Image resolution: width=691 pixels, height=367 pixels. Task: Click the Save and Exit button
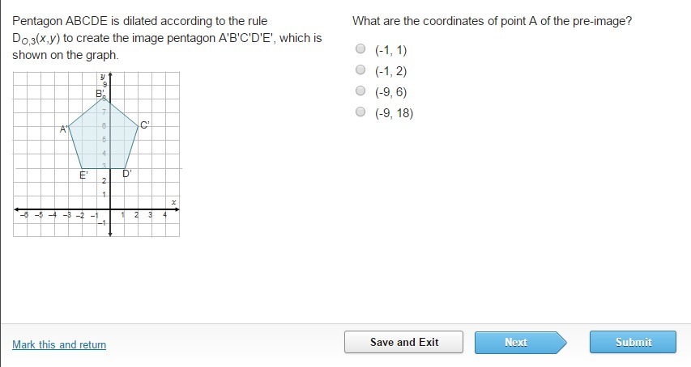pyautogui.click(x=403, y=342)
